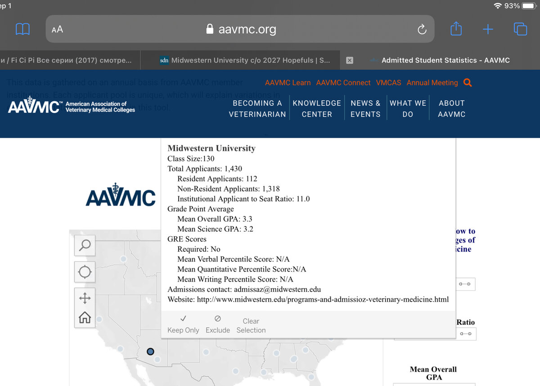Click the Wi-Fi status icon
This screenshot has width=540, height=386.
tap(497, 6)
